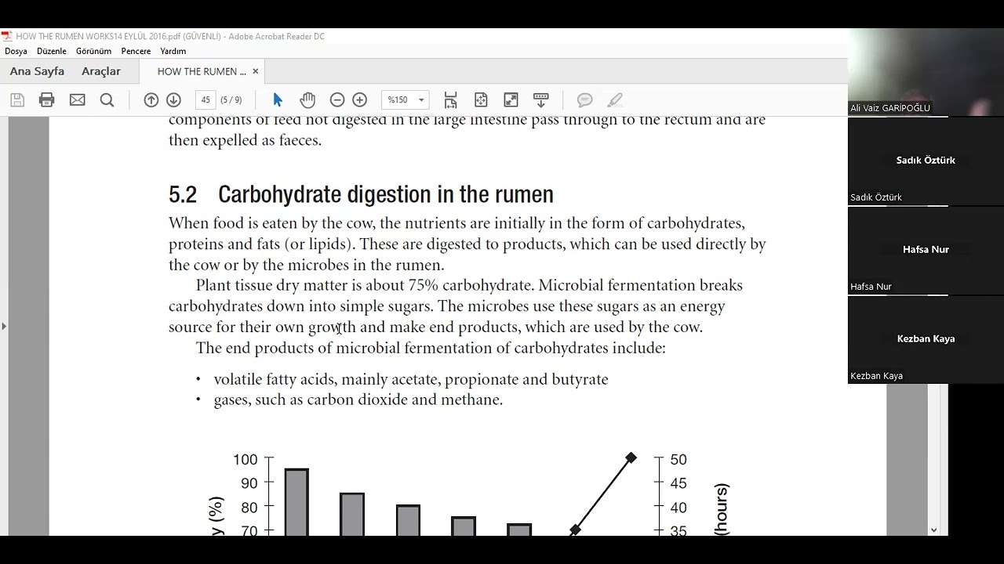The height and width of the screenshot is (564, 1004).
Task: Open the Görünüm menu
Action: [93, 51]
